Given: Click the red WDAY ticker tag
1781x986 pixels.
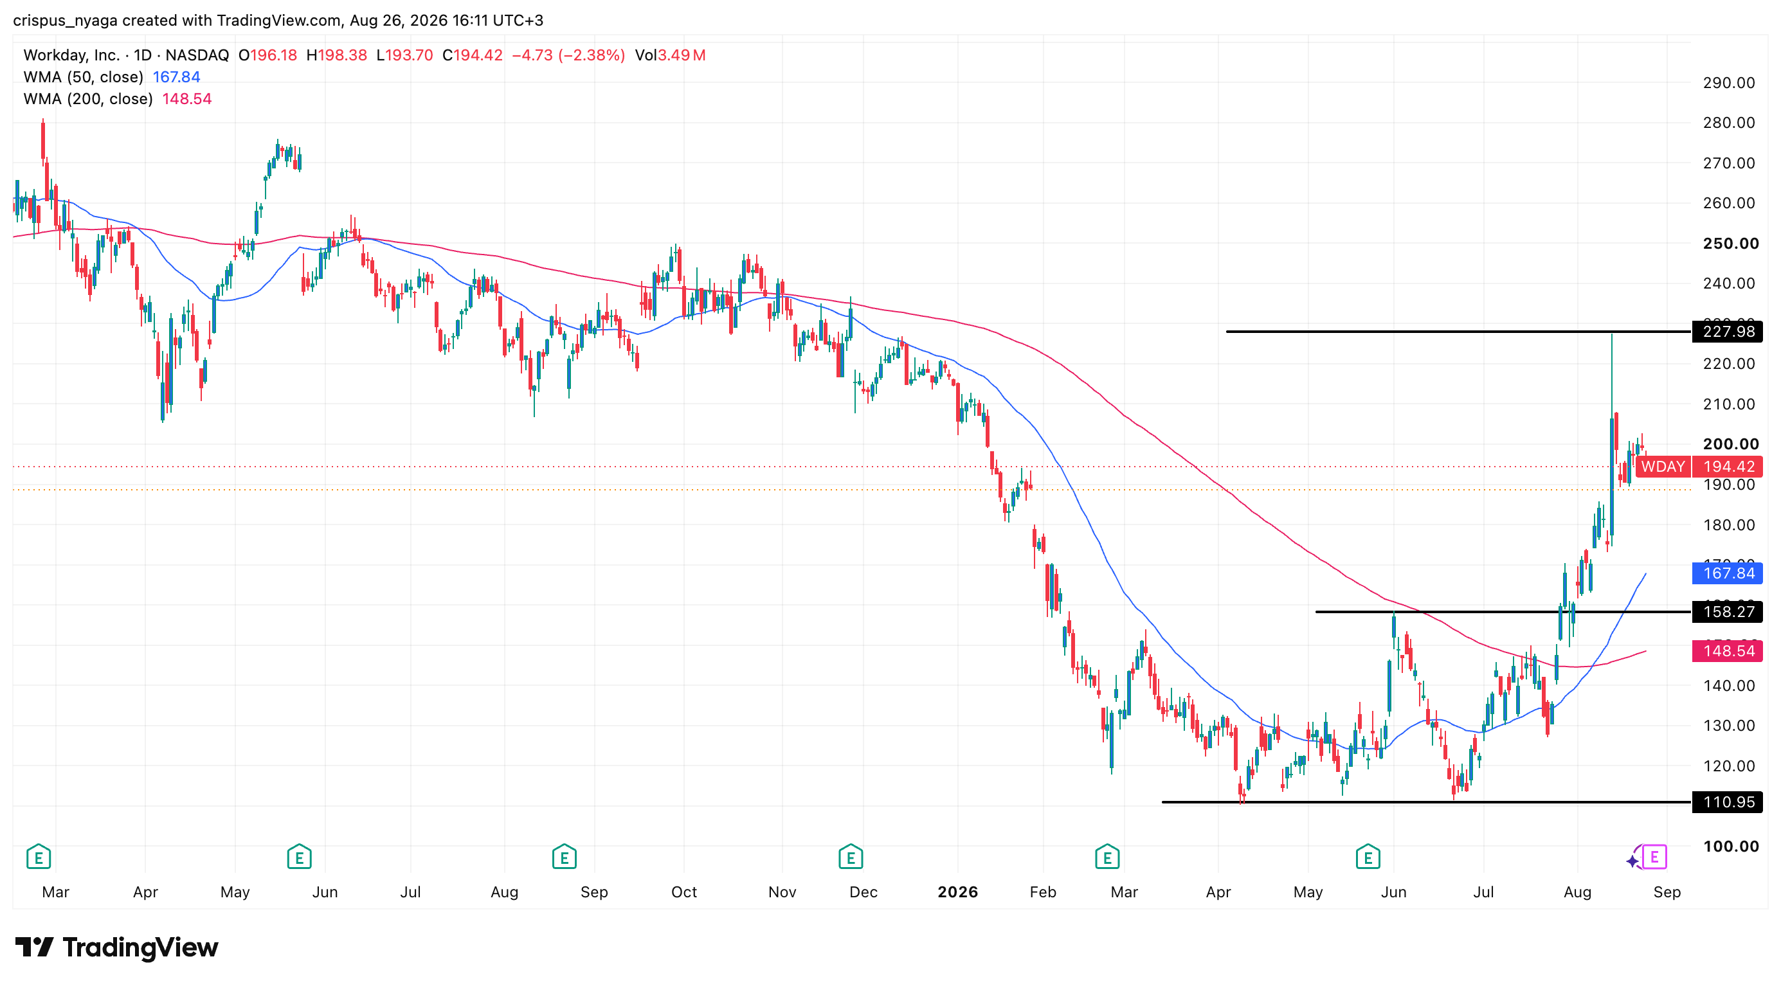Looking at the screenshot, I should point(1663,467).
